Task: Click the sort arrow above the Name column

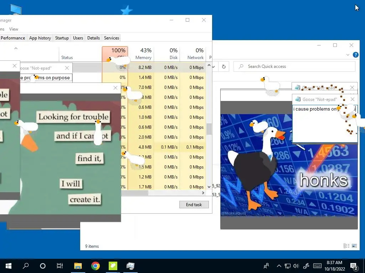Action: [16, 48]
